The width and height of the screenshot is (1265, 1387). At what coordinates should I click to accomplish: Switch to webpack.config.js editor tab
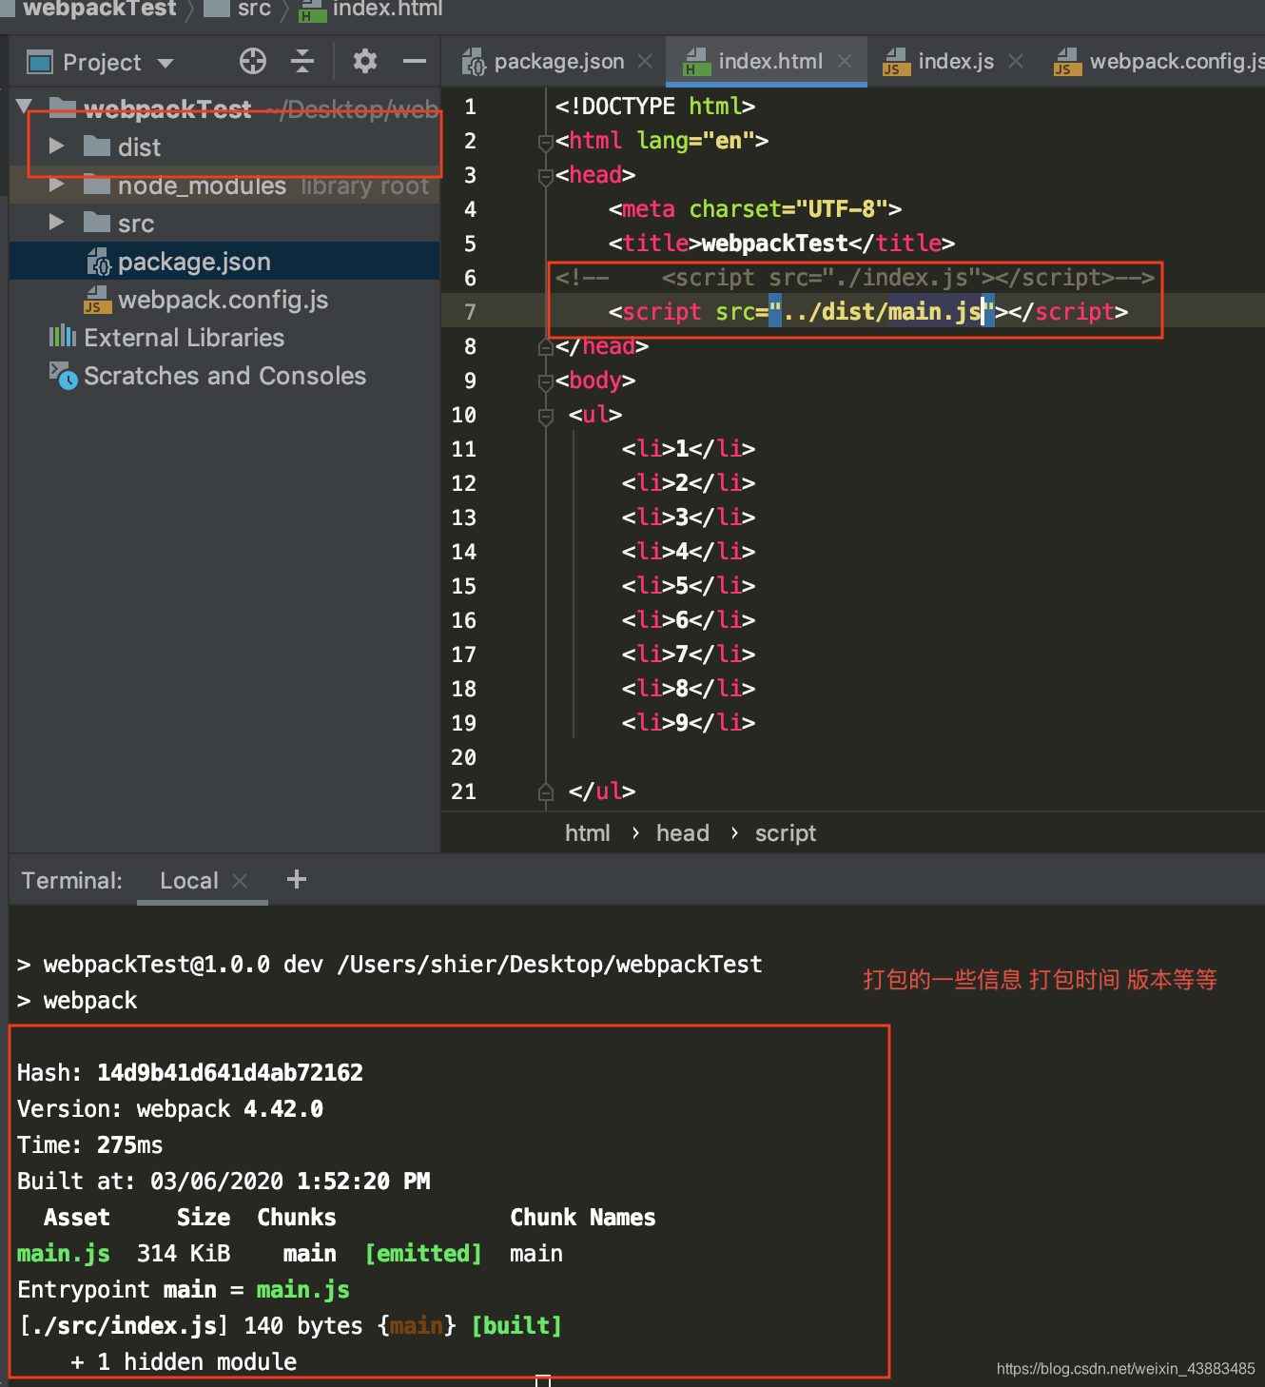[x=1160, y=62]
